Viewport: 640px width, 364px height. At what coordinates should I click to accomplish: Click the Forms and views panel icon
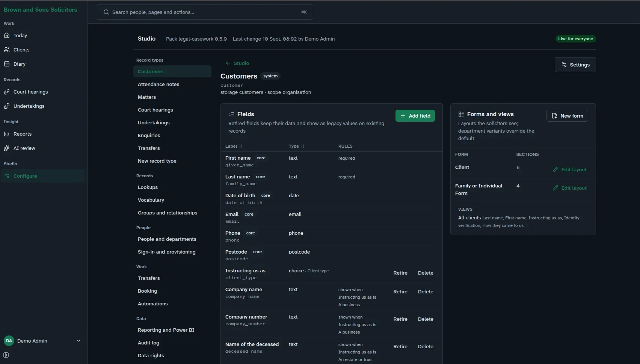click(x=461, y=114)
